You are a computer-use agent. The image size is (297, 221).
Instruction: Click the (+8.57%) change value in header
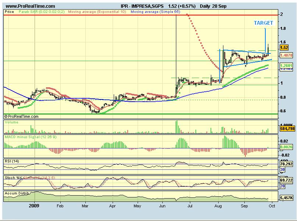(x=187, y=6)
